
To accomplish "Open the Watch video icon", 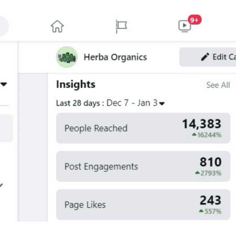I will tap(185, 26).
